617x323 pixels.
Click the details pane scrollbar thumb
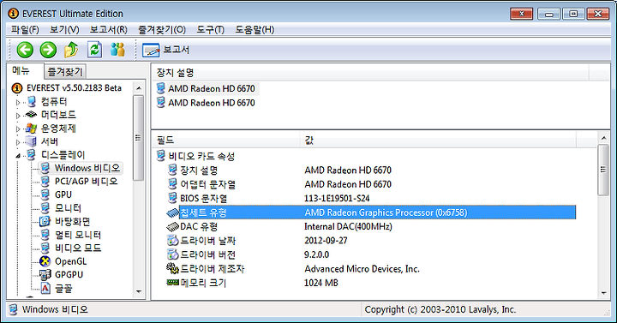(603, 170)
